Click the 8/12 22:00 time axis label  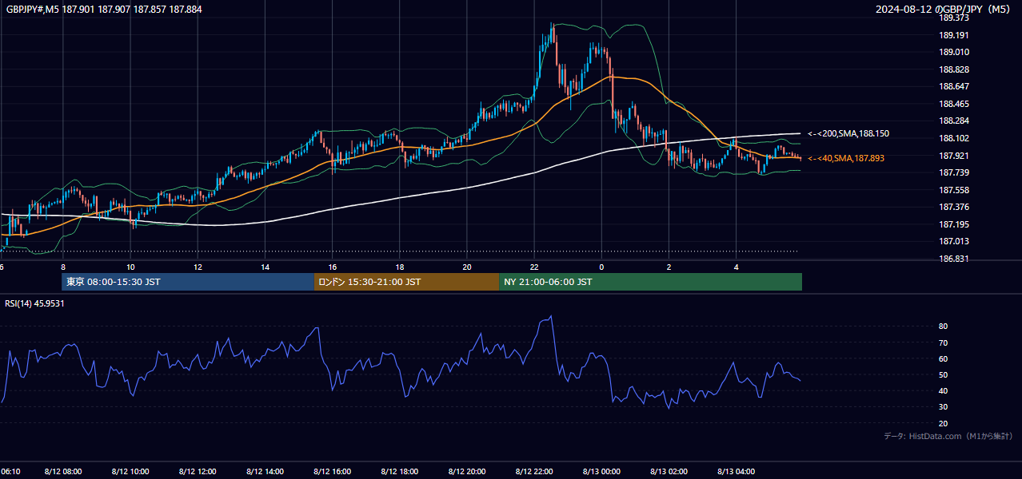534,472
